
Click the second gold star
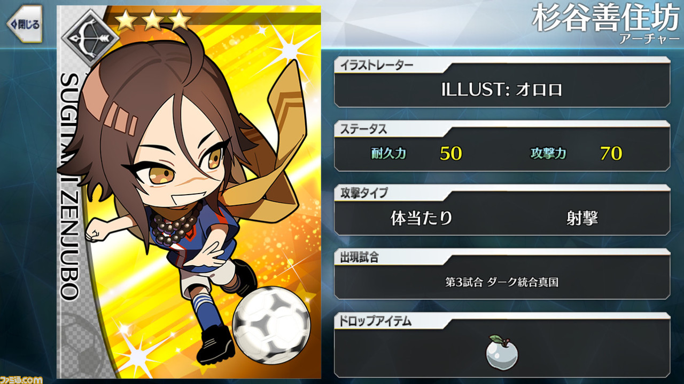[152, 20]
